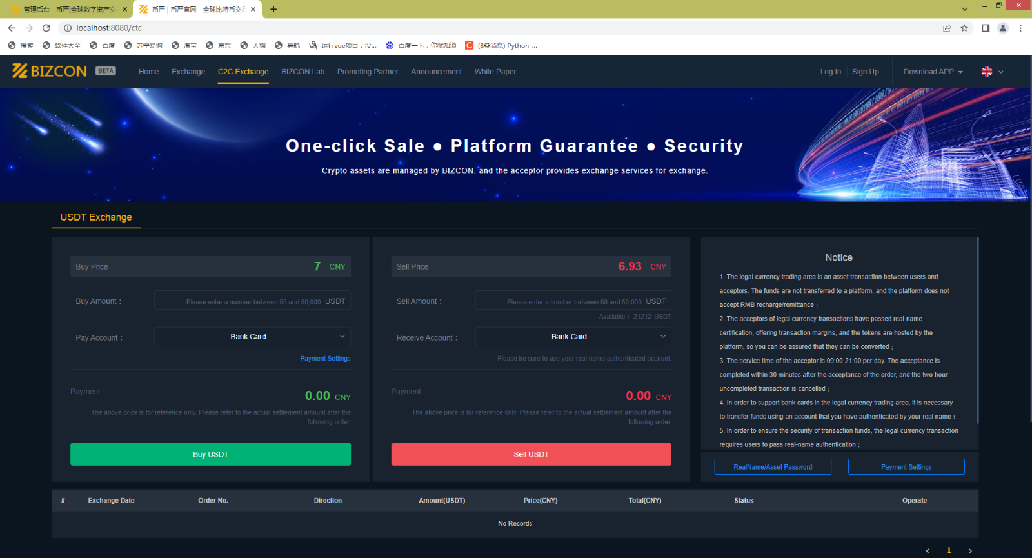
Task: Open the UK flag language selector
Action: pyautogui.click(x=992, y=72)
